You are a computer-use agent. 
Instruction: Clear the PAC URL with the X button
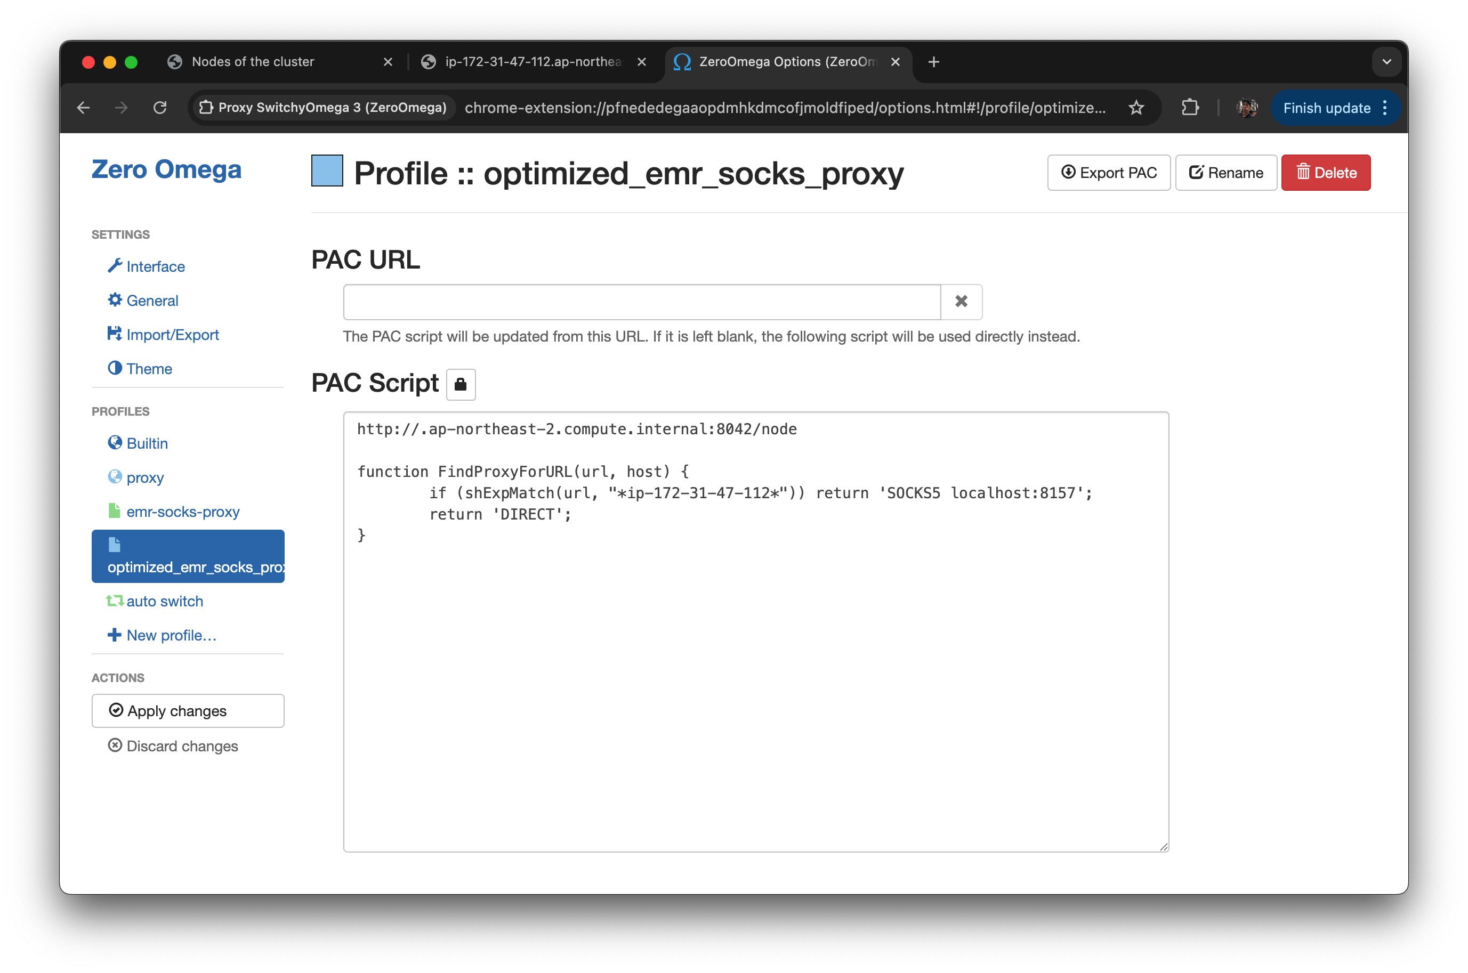[x=960, y=302]
